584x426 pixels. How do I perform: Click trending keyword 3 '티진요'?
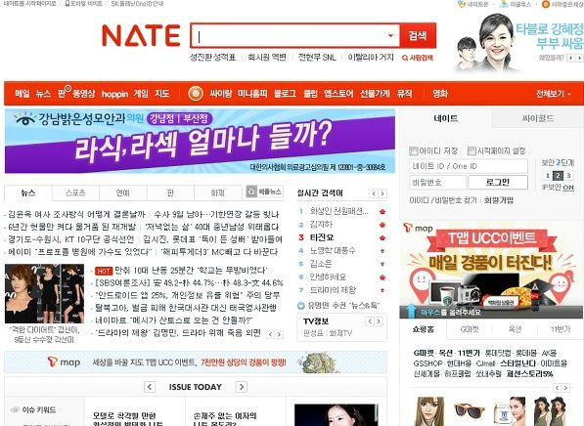click(322, 237)
